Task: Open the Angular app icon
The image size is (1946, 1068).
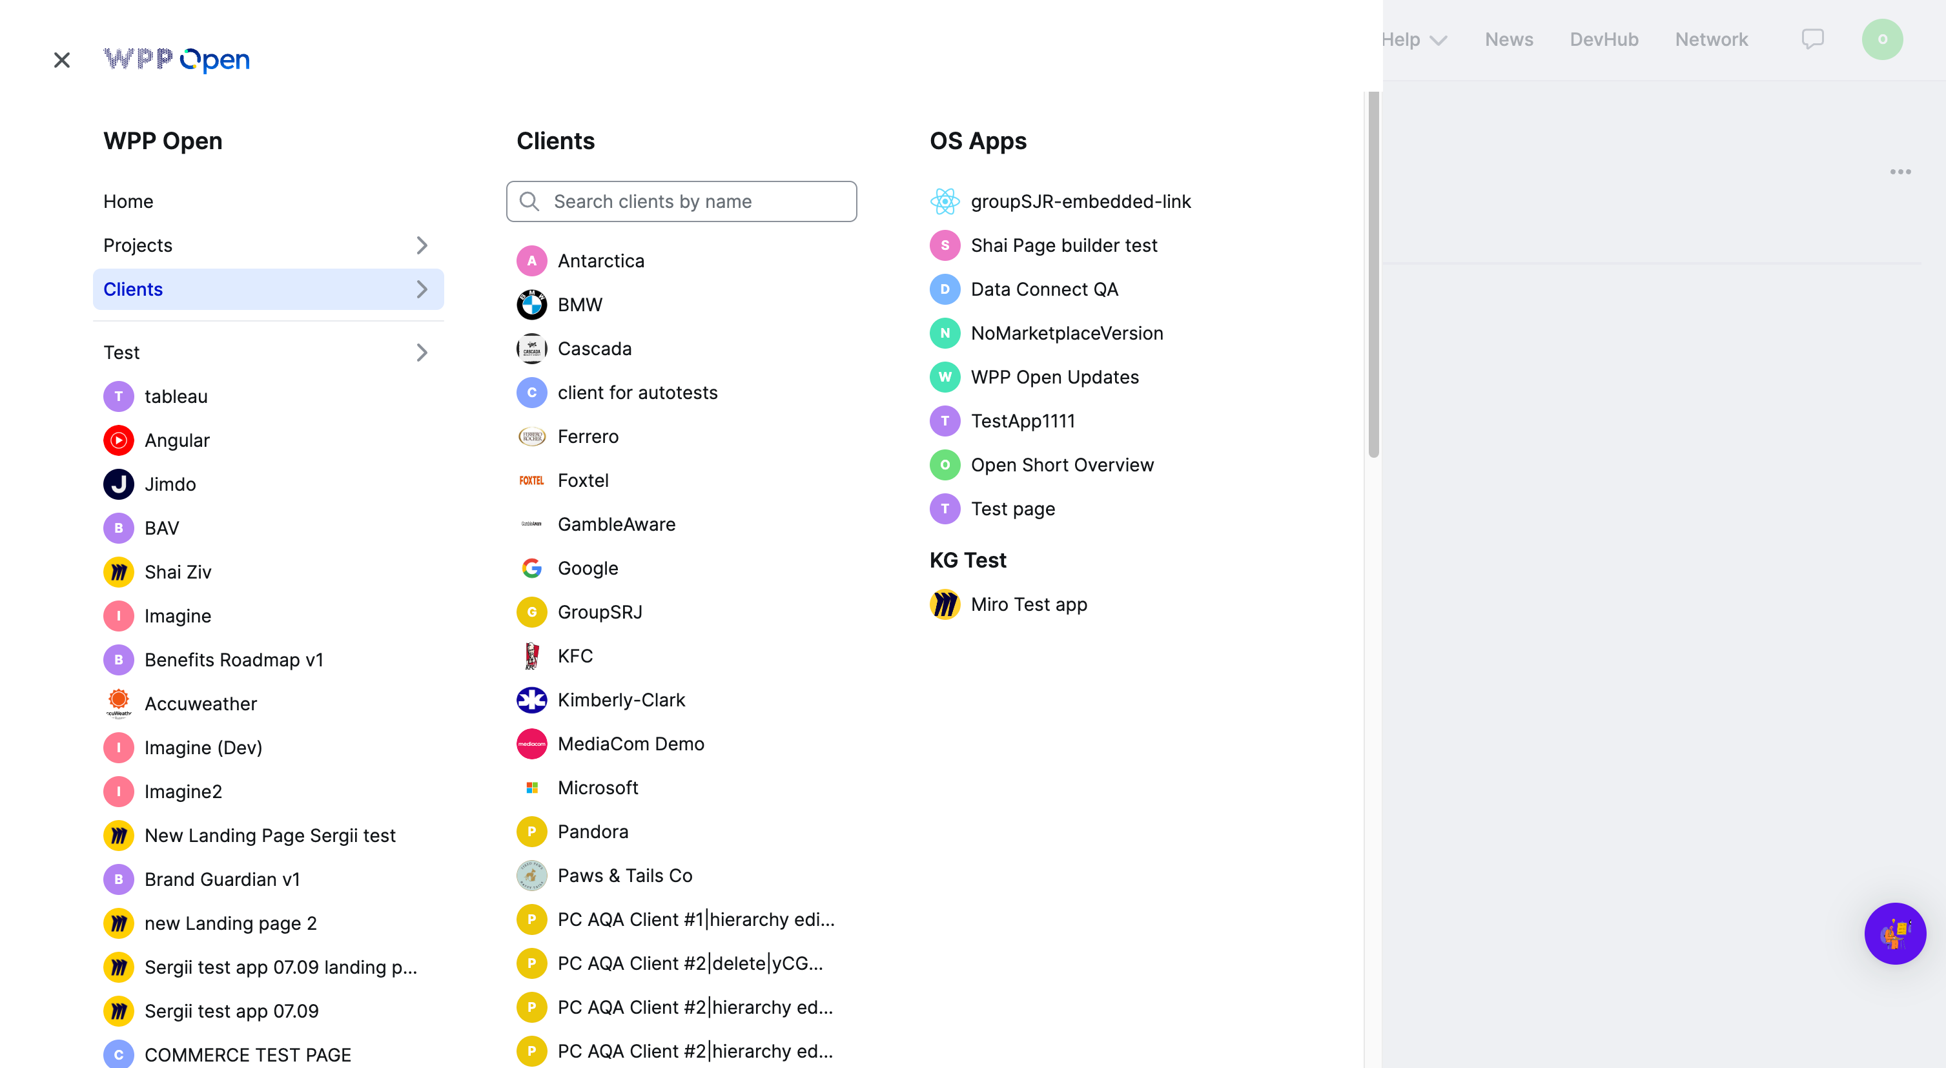Action: [119, 440]
